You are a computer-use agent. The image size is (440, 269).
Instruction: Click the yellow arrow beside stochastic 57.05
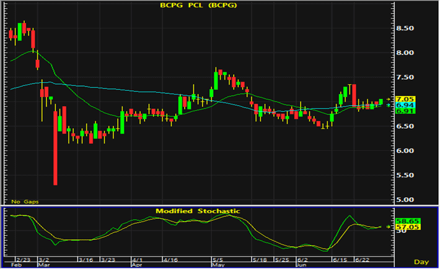coord(388,227)
